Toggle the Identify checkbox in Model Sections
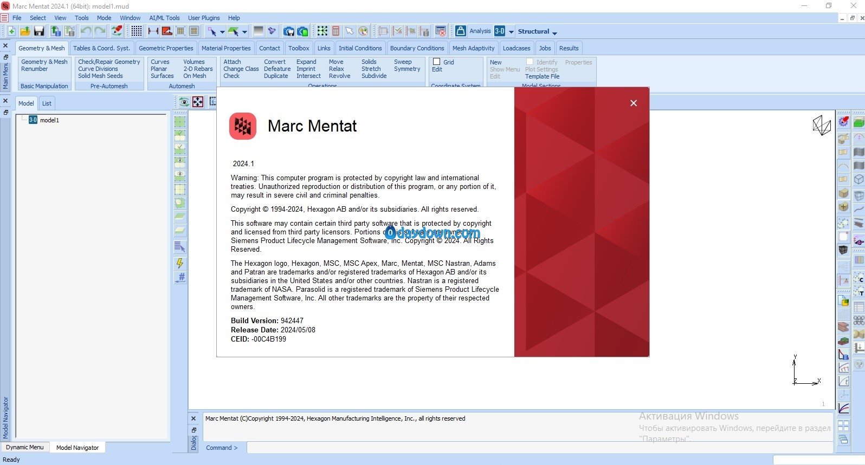This screenshot has height=465, width=865. tap(530, 62)
